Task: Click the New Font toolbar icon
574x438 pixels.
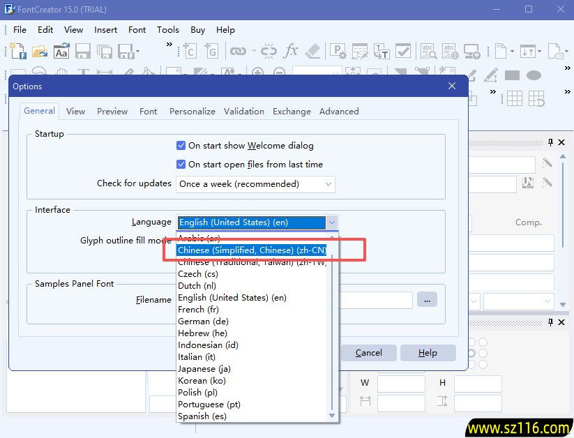Action: pos(17,51)
